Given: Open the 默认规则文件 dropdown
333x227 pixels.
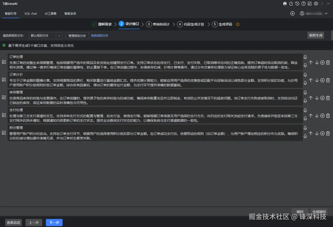Looking at the screenshot, I should pos(45,36).
